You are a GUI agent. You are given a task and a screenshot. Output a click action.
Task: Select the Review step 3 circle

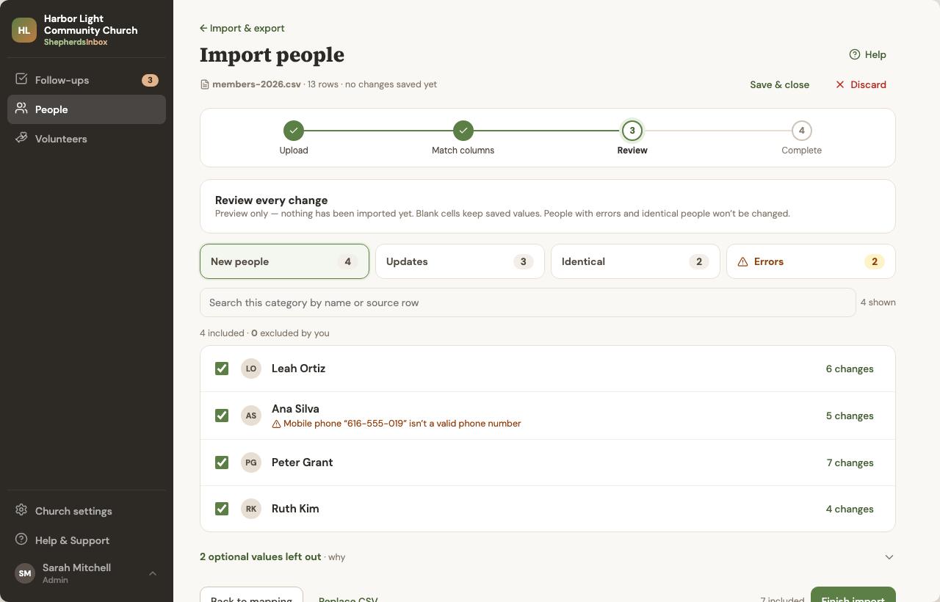click(632, 131)
